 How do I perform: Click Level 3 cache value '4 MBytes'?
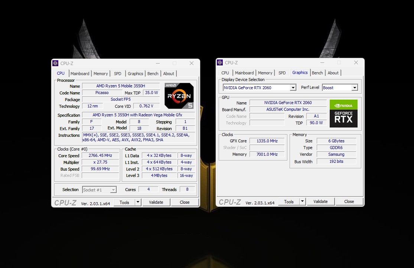[159, 175]
